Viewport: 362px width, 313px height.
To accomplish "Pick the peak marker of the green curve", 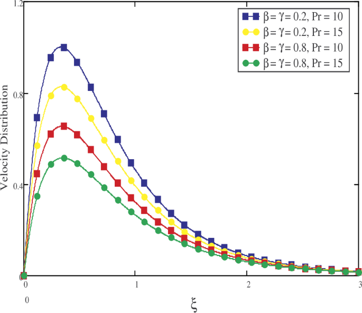I will pyautogui.click(x=64, y=158).
